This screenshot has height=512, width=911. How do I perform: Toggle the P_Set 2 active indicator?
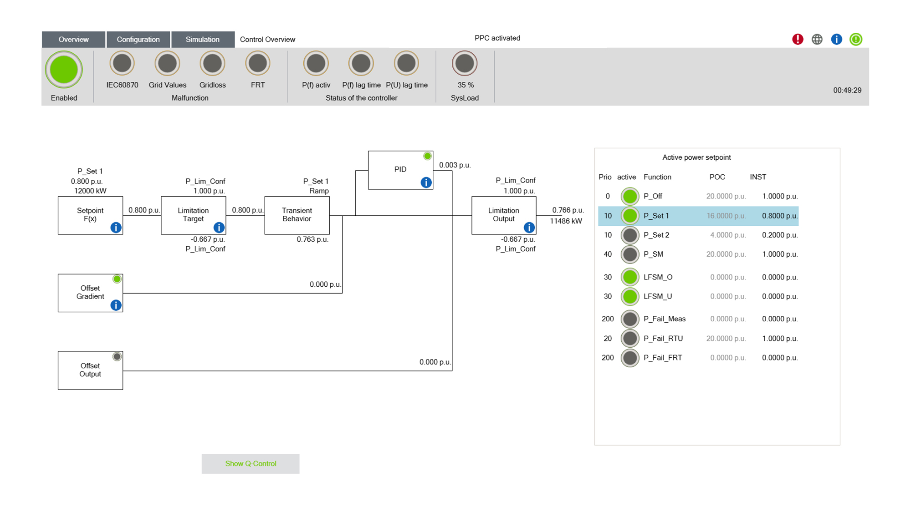click(630, 235)
